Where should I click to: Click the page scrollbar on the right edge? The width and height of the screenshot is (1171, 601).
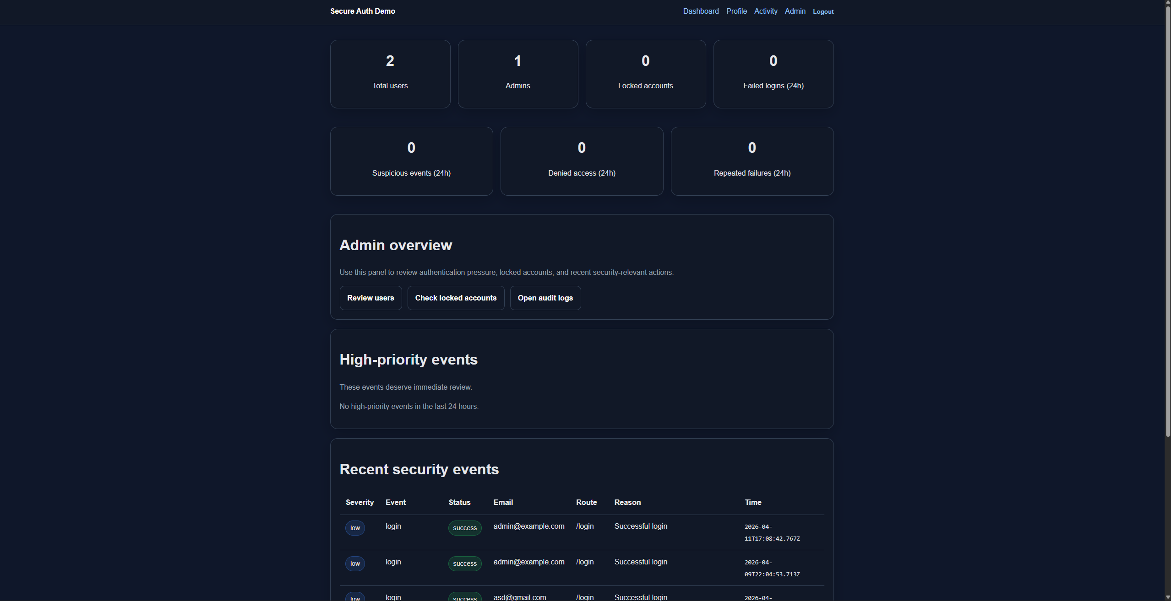[x=1167, y=183]
